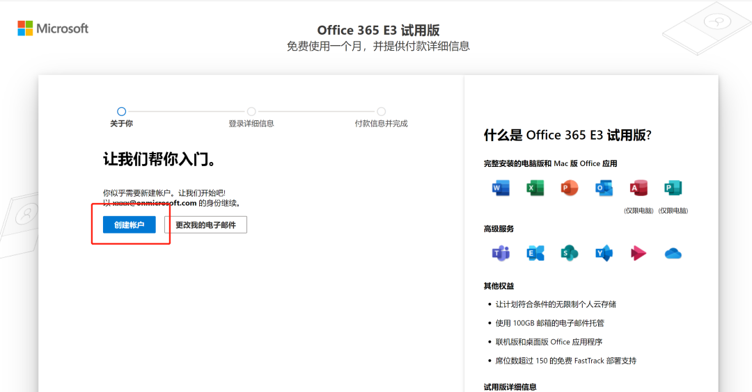The width and height of the screenshot is (752, 392).
Task: Click the subtitle 免费使用一个月，并提供付款详细信息
Action: tap(378, 46)
